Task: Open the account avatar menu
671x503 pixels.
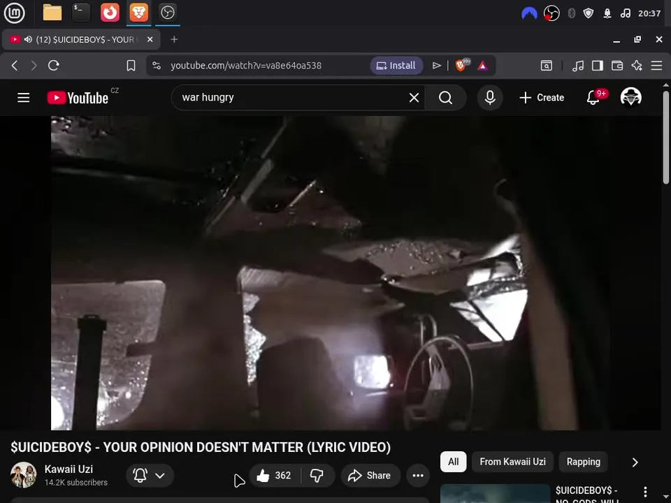Action: [630, 97]
